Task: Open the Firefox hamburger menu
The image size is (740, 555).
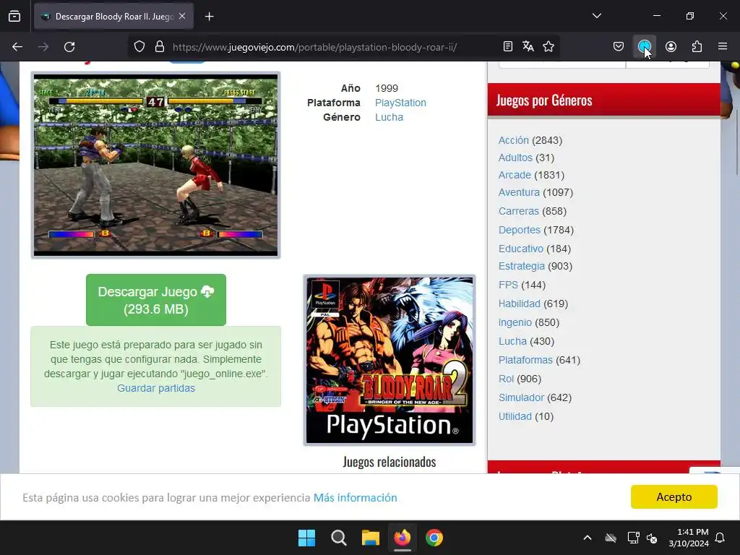Action: 723,47
